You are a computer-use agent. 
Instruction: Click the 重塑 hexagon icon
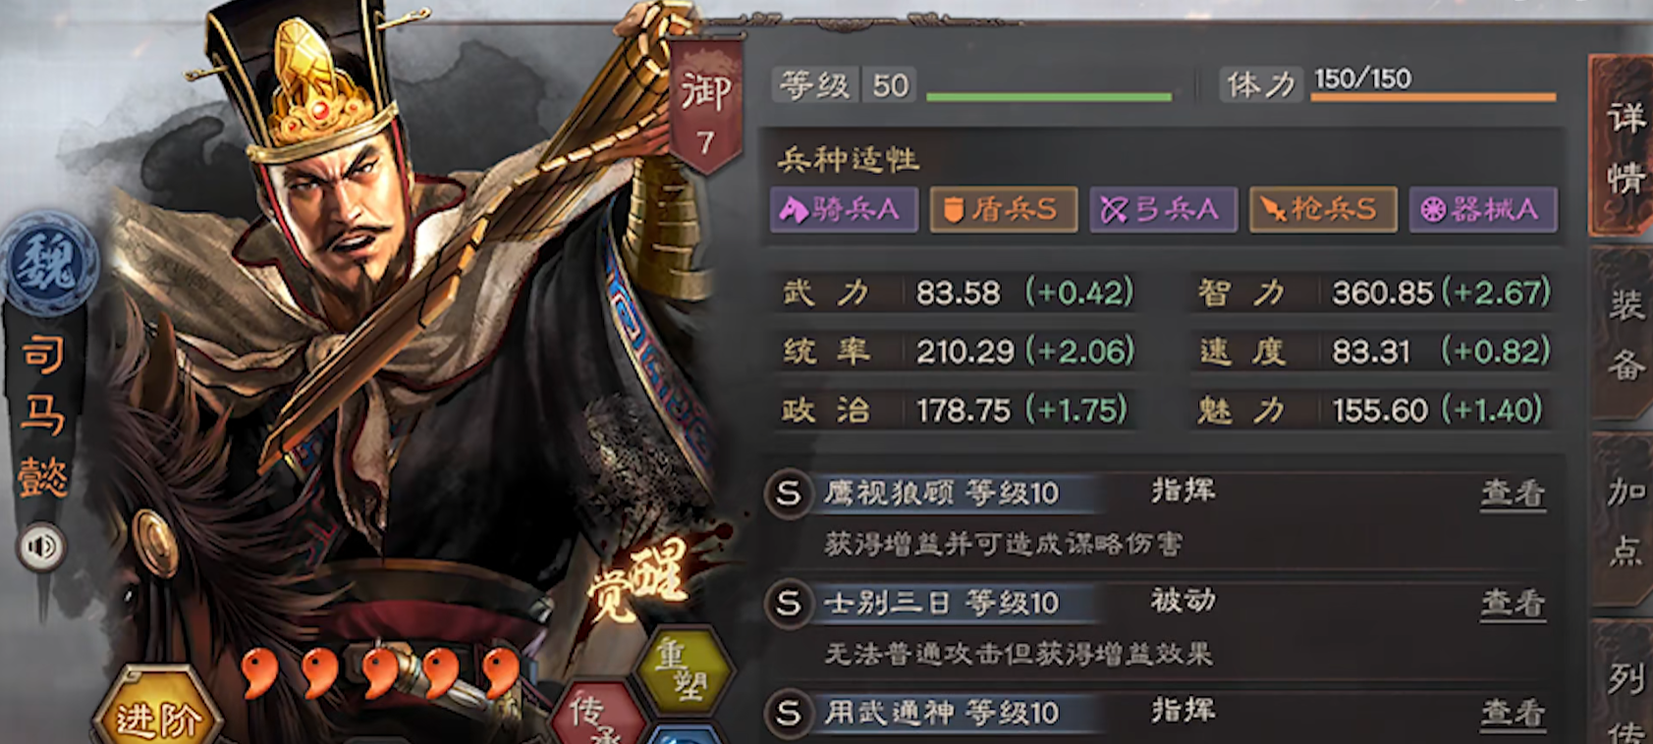click(x=685, y=671)
